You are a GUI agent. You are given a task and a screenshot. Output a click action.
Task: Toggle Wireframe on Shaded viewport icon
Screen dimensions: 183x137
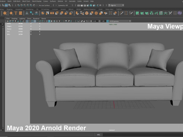pos(54,21)
